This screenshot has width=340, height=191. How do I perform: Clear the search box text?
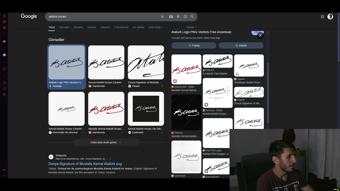click(x=162, y=16)
